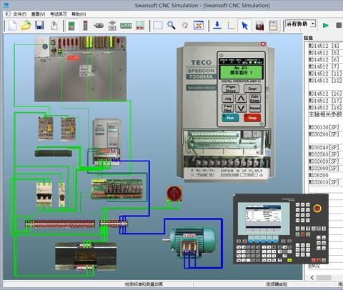Select the small inverter in the wiring diagram

106,141
